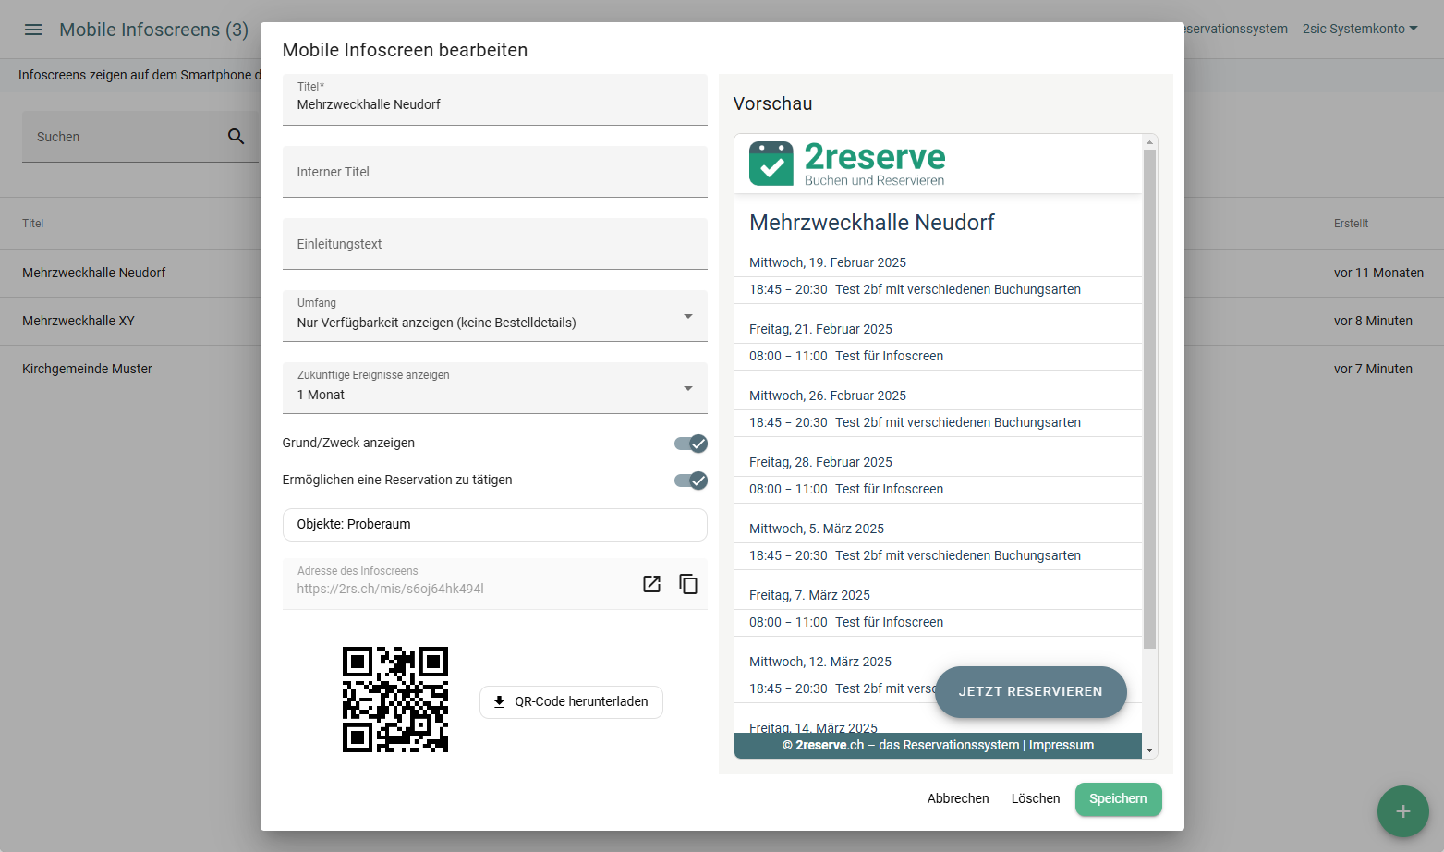Open Zukünftige Ereignisse anzeigen dropdown

pos(687,388)
